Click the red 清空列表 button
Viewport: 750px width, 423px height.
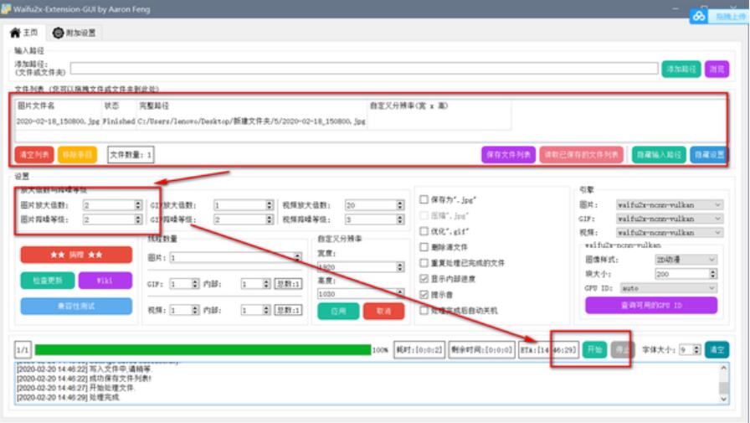pyautogui.click(x=34, y=155)
